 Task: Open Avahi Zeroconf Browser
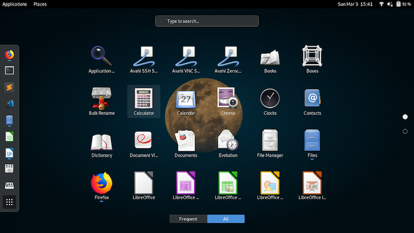(228, 57)
